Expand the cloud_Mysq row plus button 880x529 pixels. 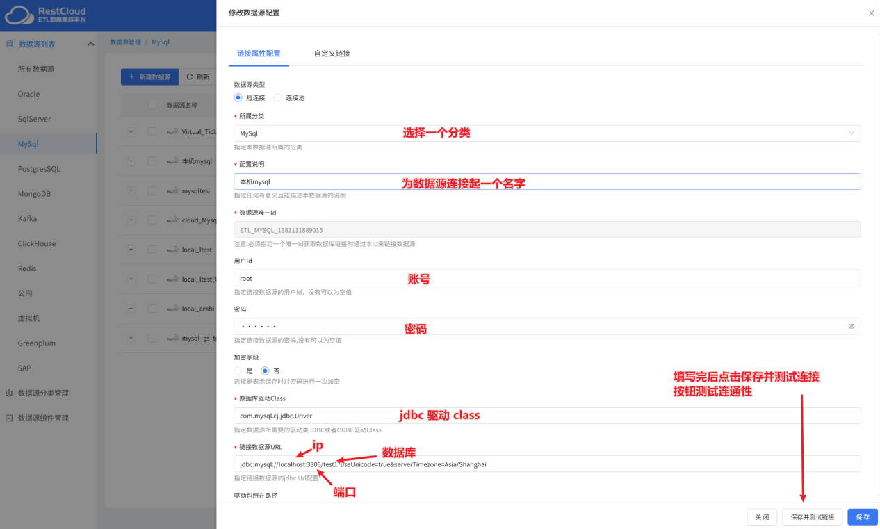pos(130,220)
